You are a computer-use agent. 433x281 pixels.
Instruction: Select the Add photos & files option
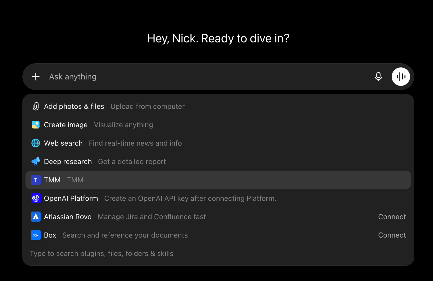(218, 106)
